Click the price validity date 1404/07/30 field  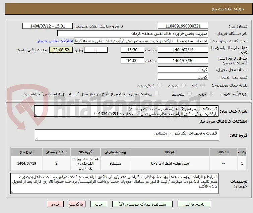pos(183,61)
